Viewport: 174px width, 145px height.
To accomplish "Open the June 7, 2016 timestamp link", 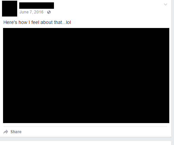I will tap(31, 12).
